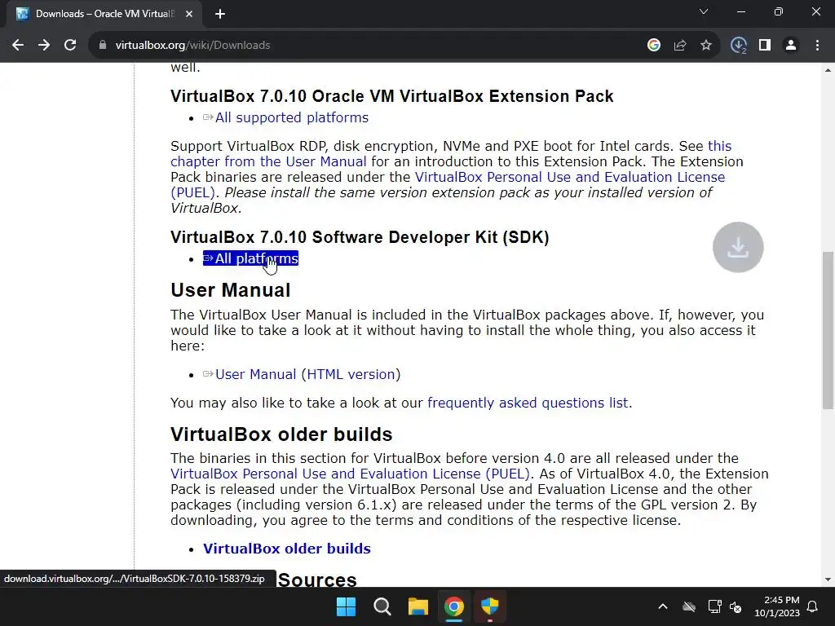Bookmark this page with star icon
The height and width of the screenshot is (626, 835).
[x=706, y=46]
